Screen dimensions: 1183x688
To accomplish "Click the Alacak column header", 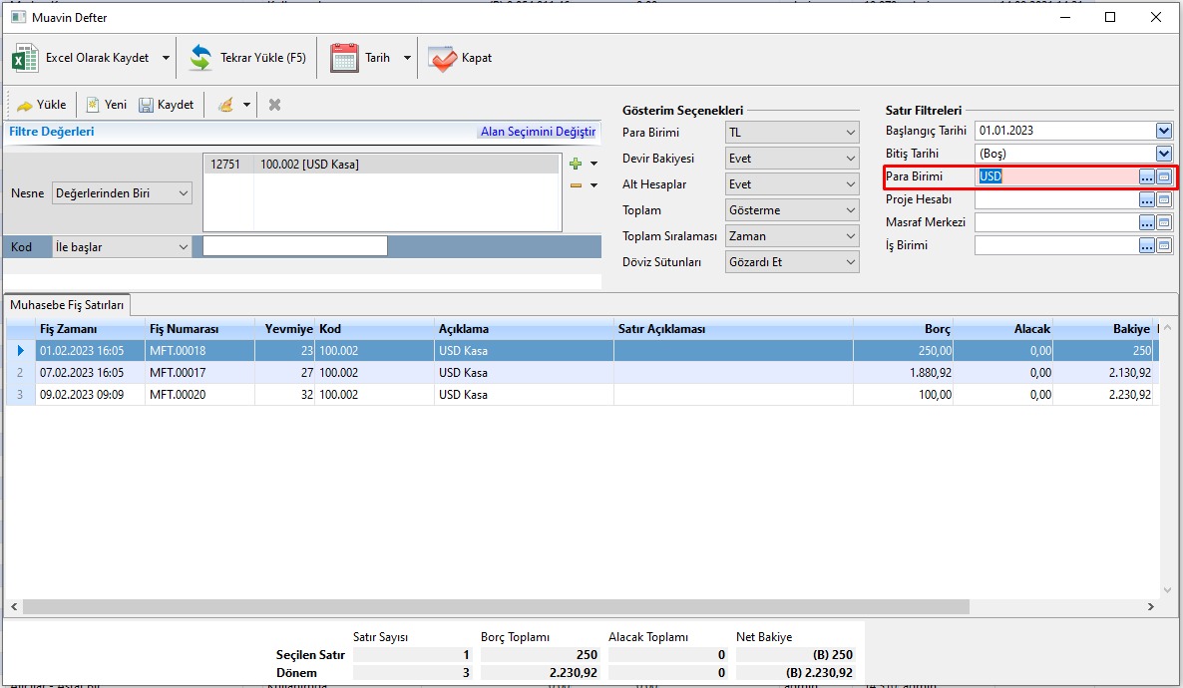I will click(x=1003, y=329).
